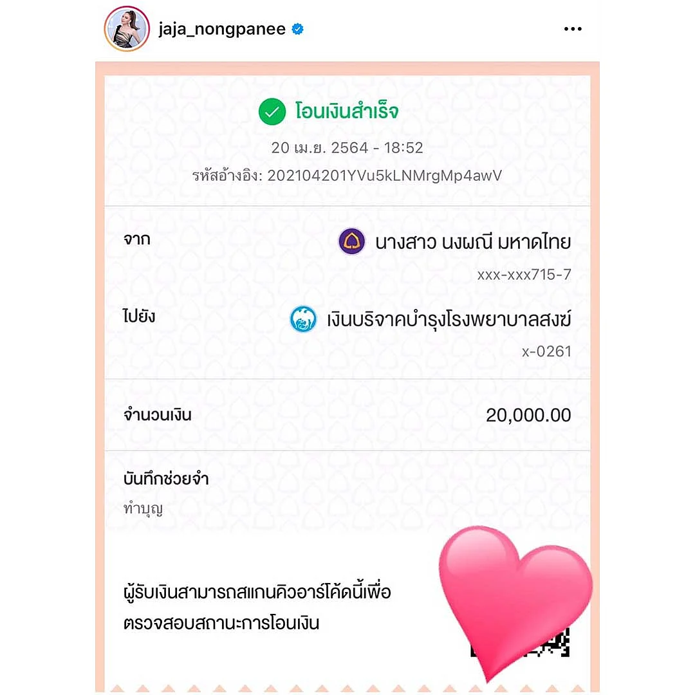
Task: Click the QR scan instruction text
Action: click(257, 607)
